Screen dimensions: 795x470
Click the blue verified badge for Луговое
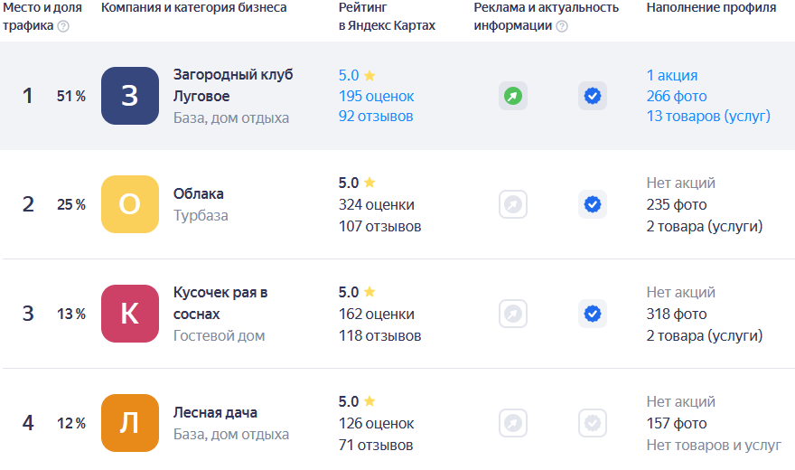click(593, 96)
